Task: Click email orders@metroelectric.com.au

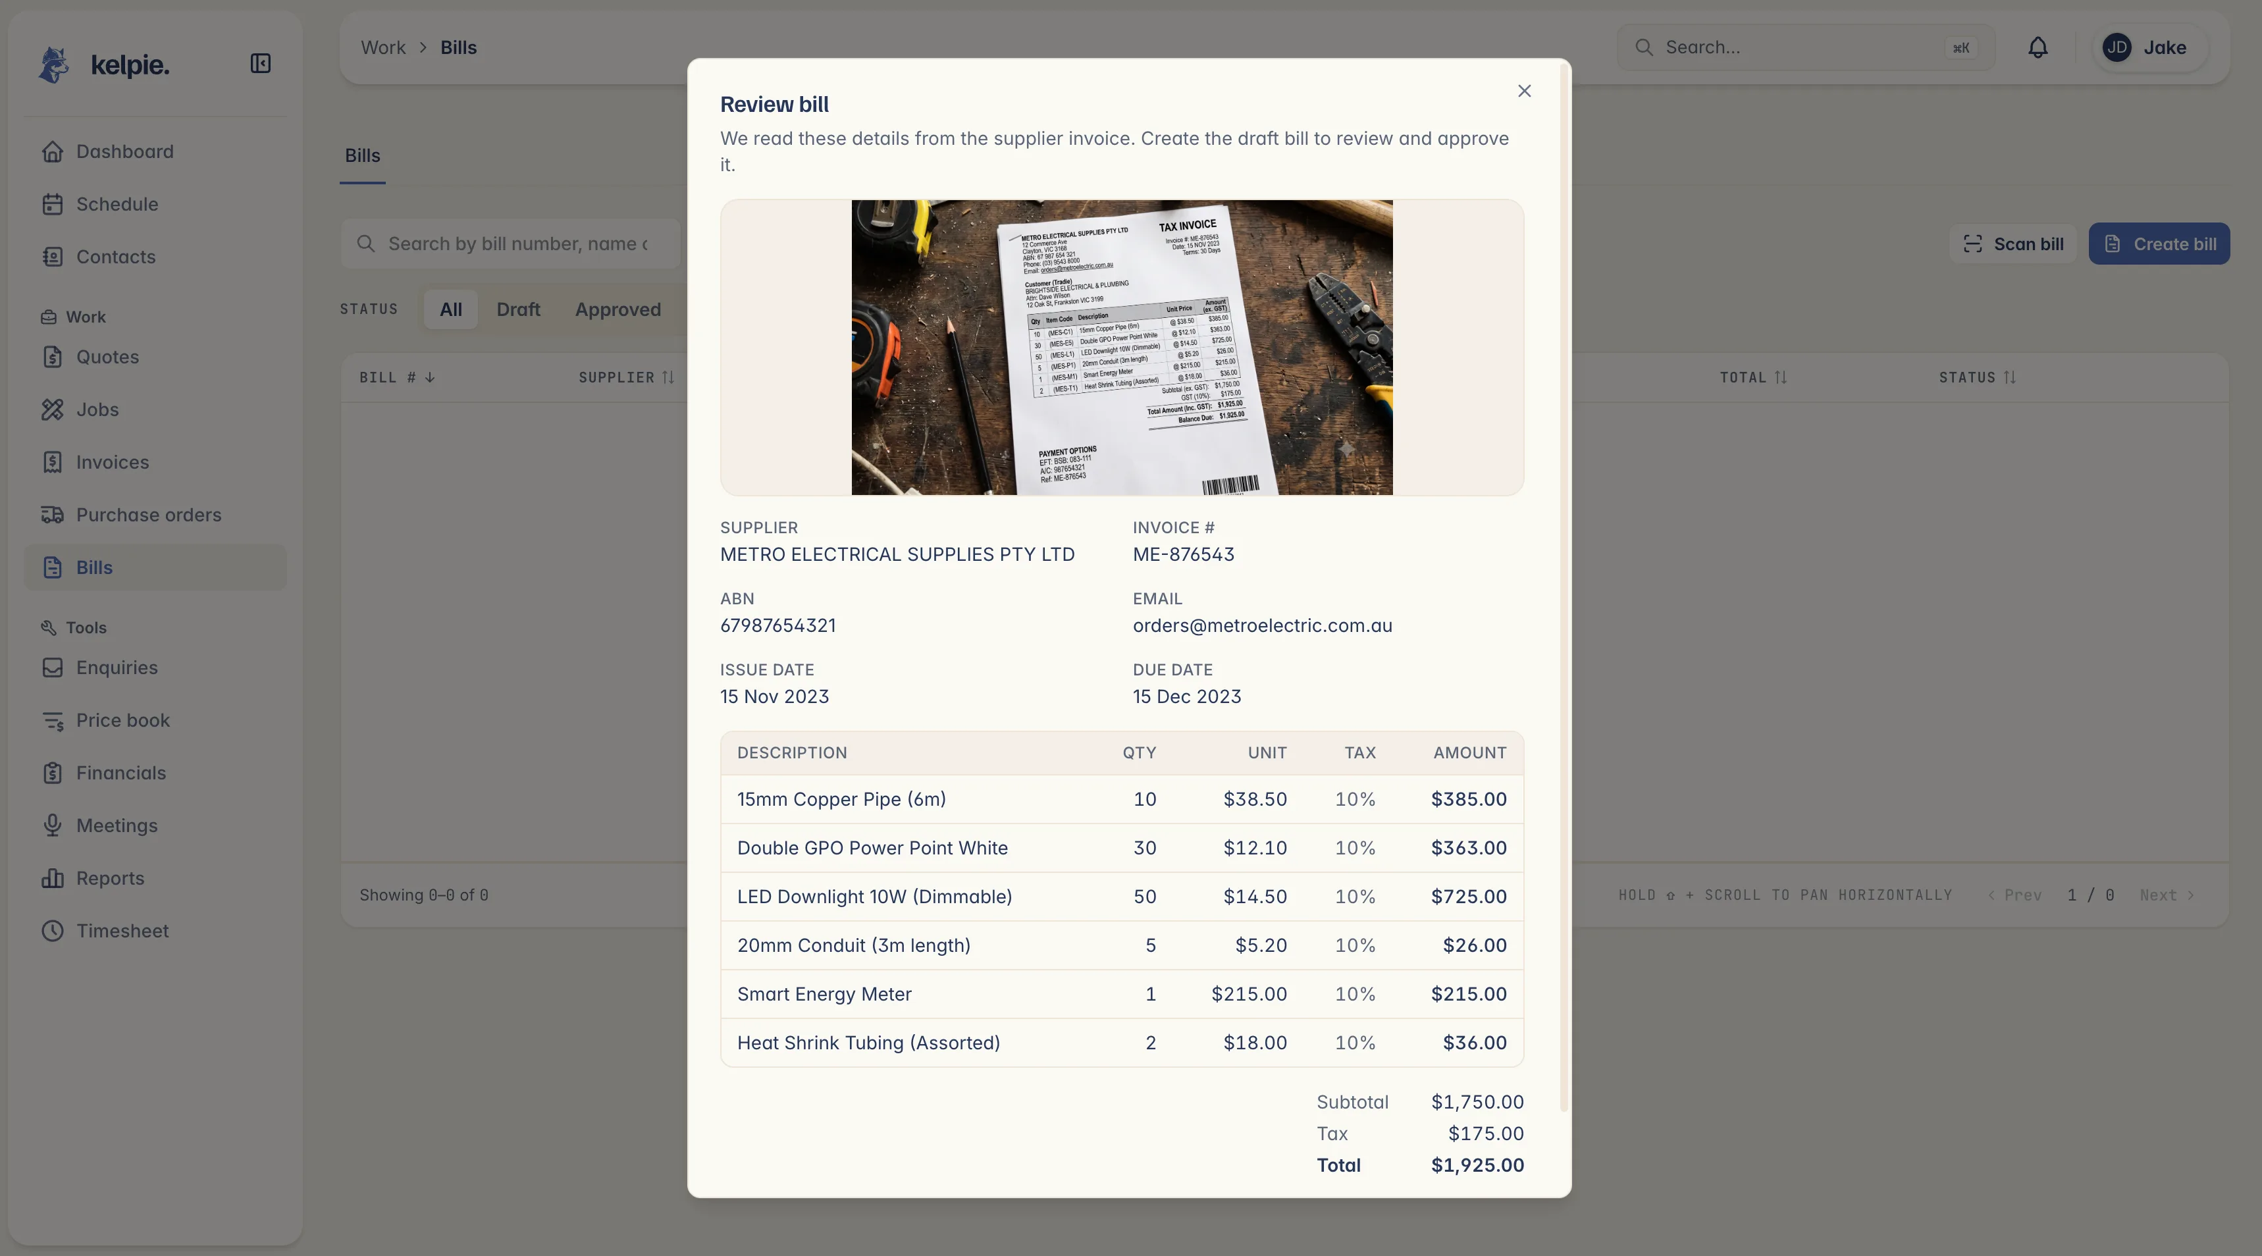Action: click(1262, 626)
